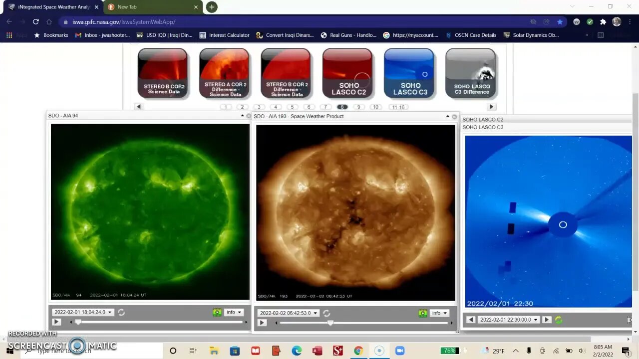Refresh the LASCO C3 image
Viewport: 639px width, 359px height.
(x=559, y=320)
